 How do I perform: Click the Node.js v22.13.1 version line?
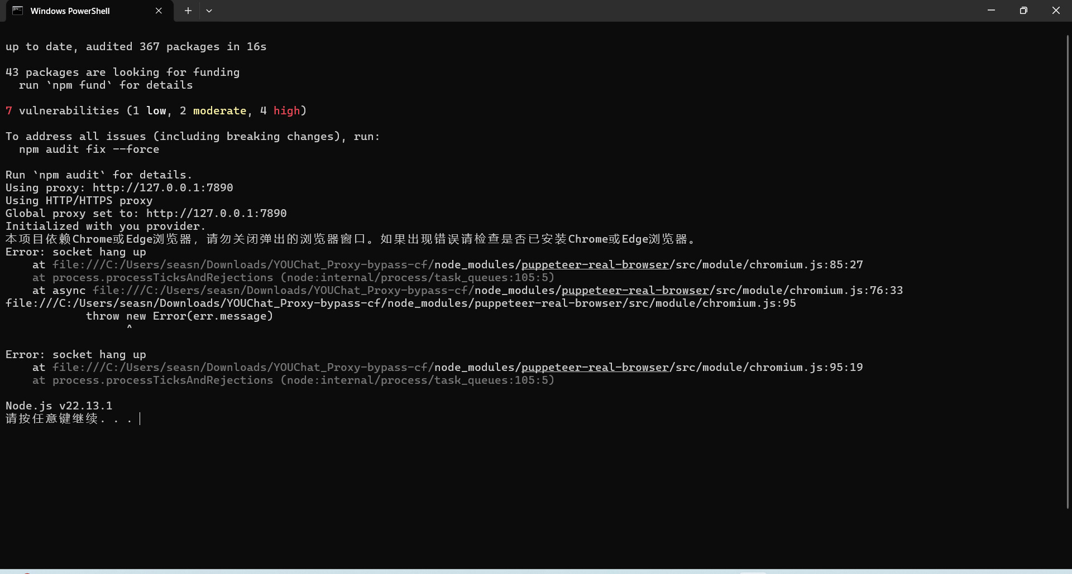pyautogui.click(x=59, y=406)
